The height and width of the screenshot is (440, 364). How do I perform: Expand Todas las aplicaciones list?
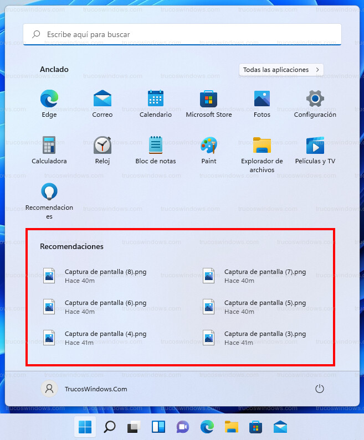point(281,70)
